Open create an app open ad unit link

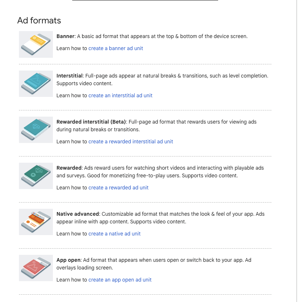120,280
